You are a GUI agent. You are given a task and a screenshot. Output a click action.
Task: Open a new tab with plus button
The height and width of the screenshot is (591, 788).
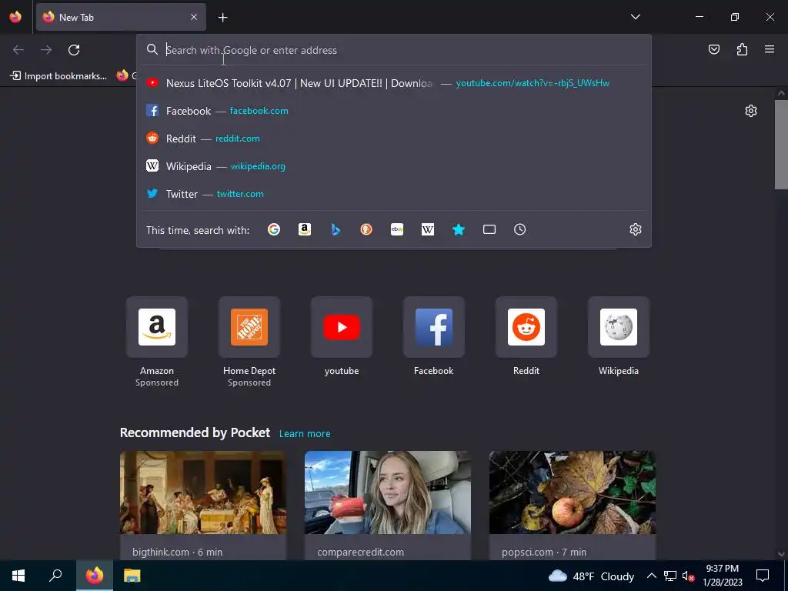pyautogui.click(x=222, y=18)
